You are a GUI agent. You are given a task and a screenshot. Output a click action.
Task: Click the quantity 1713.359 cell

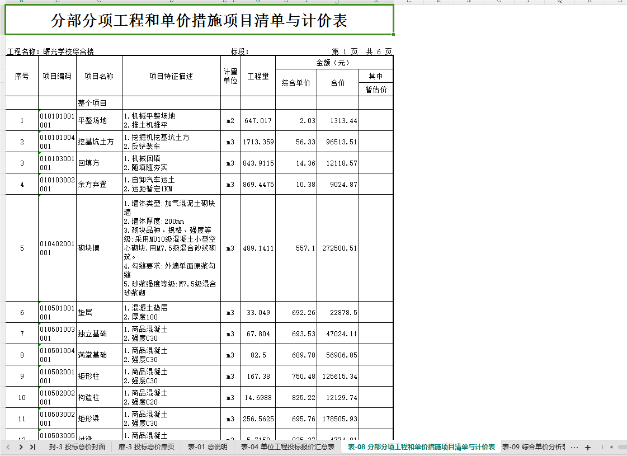tap(258, 142)
